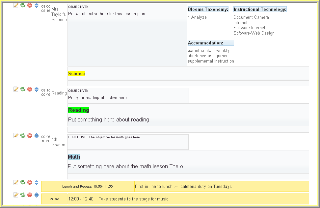The image size is (320, 208).
Task: Click green refresh arrows for Science row
Action: pyautogui.click(x=23, y=5)
